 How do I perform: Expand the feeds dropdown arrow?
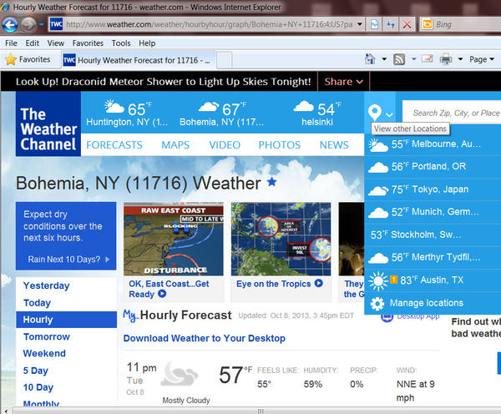pyautogui.click(x=414, y=59)
